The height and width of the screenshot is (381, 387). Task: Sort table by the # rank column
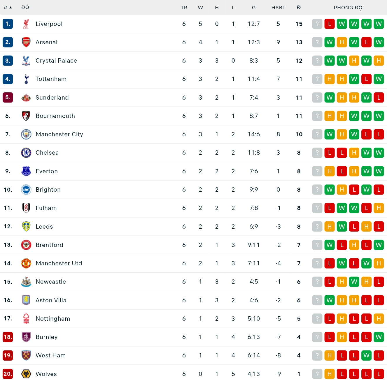8,8
